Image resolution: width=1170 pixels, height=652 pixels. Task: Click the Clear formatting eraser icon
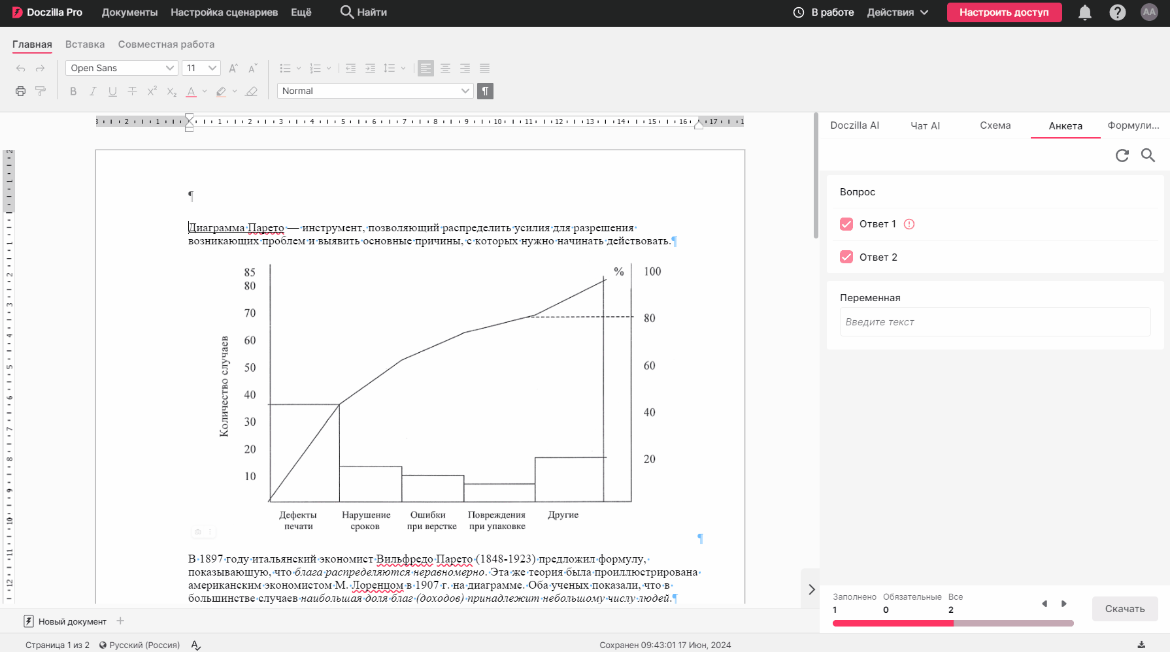[x=252, y=91]
